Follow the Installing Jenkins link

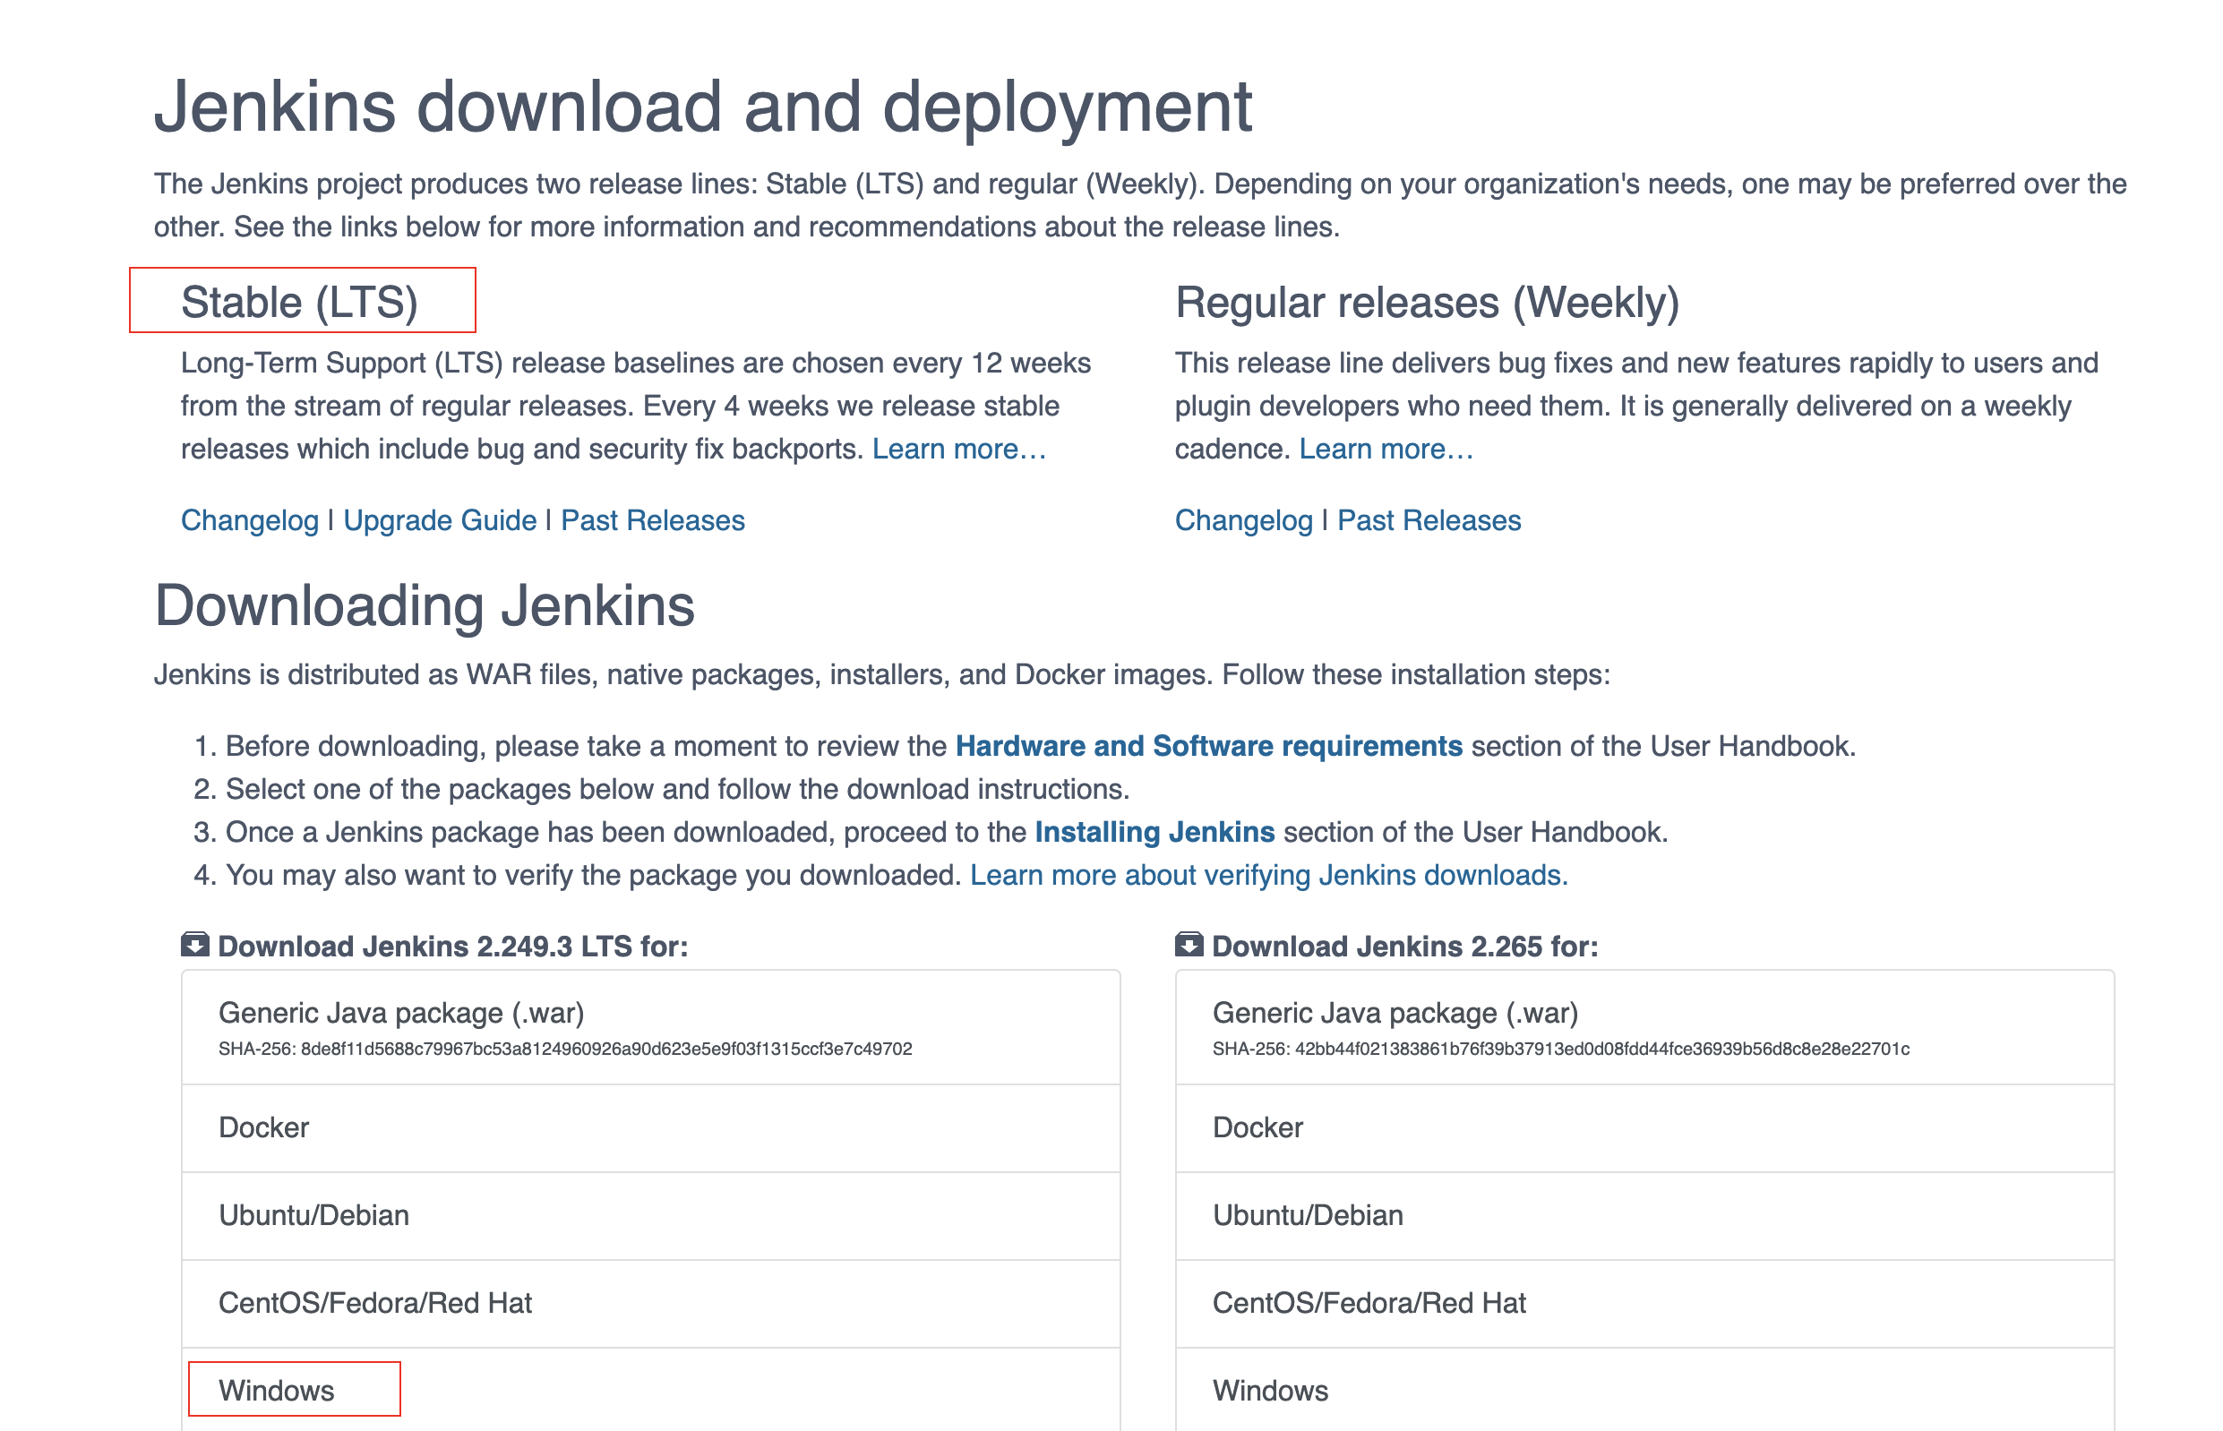coord(1155,832)
